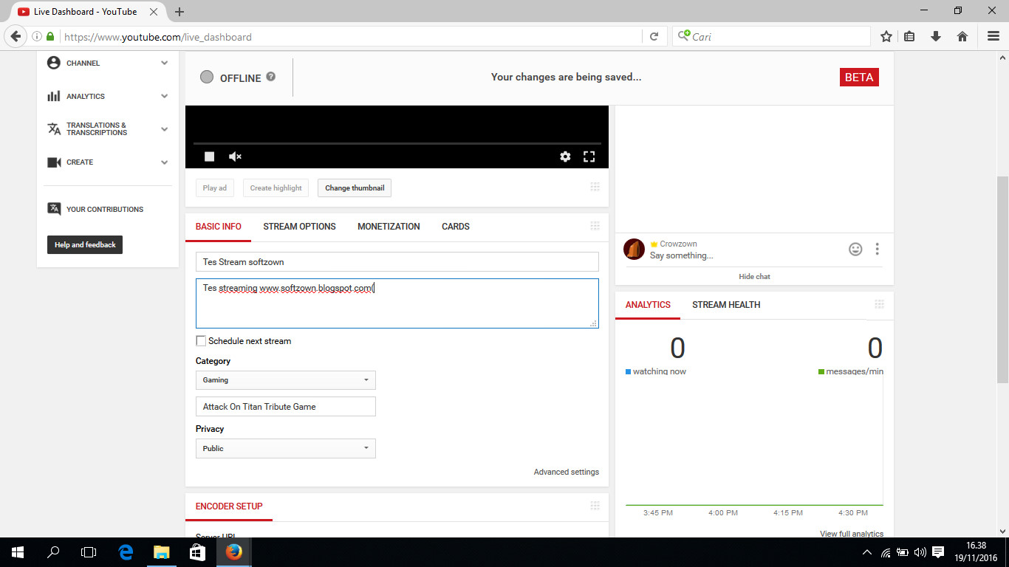Open the Firefox hamburger menu

point(993,36)
